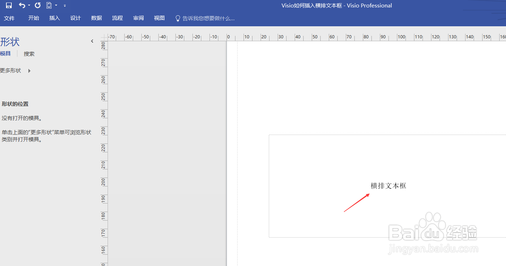Click the new document page icon
This screenshot has width=506, height=266.
point(49,5)
